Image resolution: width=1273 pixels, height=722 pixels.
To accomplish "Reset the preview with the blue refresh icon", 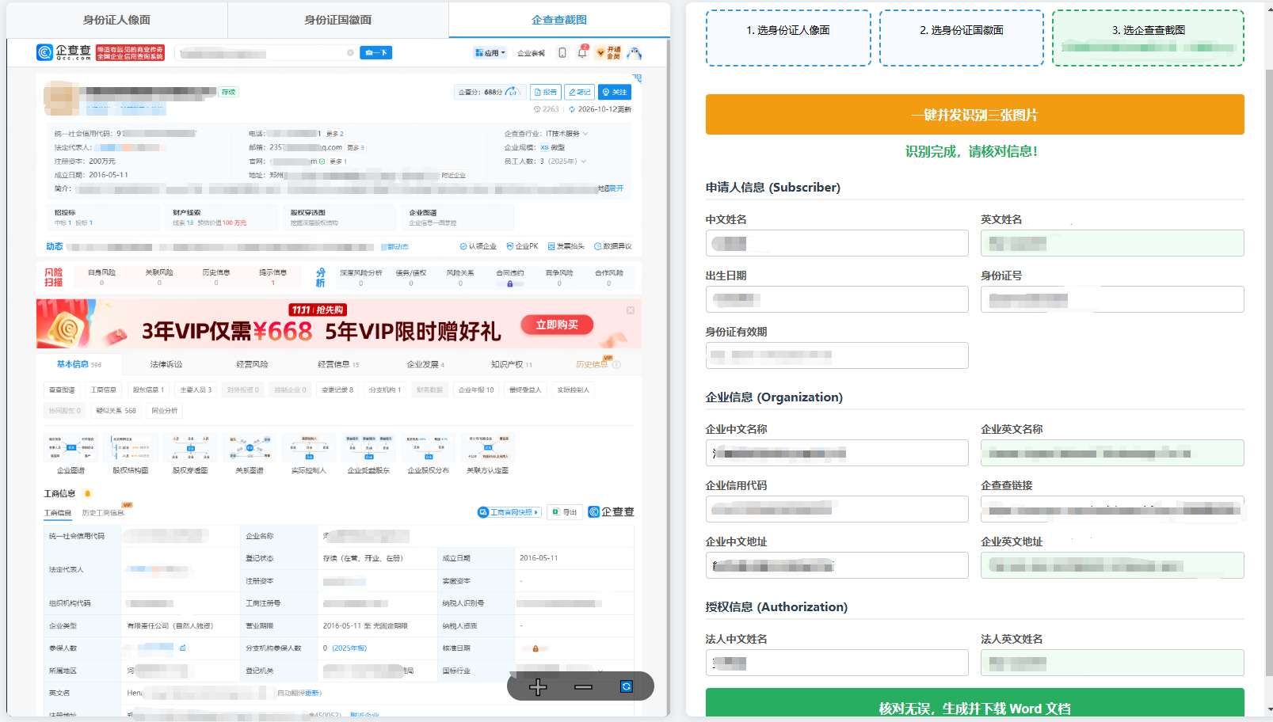I will 627,686.
